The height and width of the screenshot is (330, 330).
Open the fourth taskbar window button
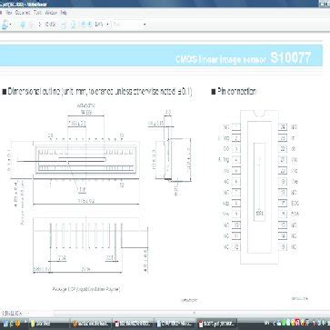(x=175, y=323)
